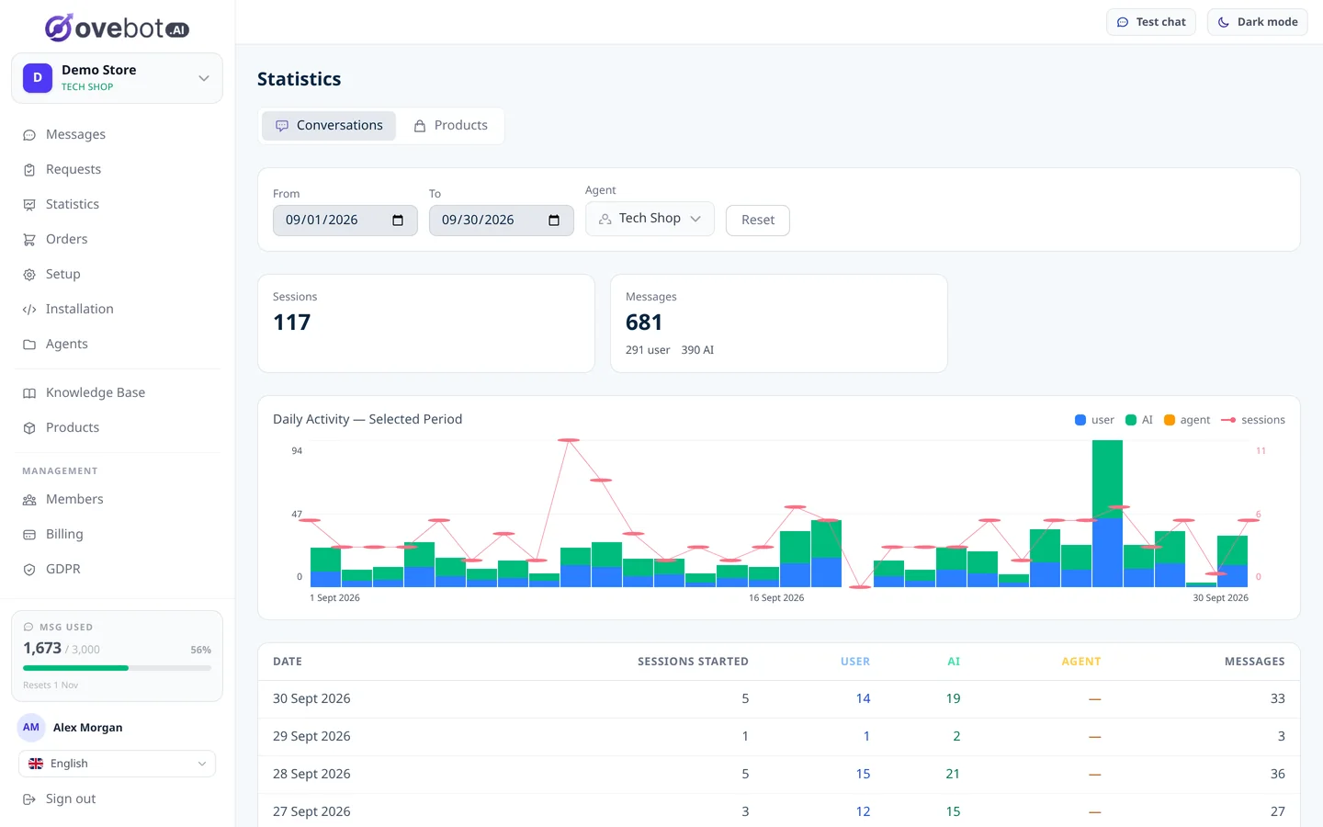Switch on Dark mode
The width and height of the screenshot is (1323, 827).
pos(1257,22)
